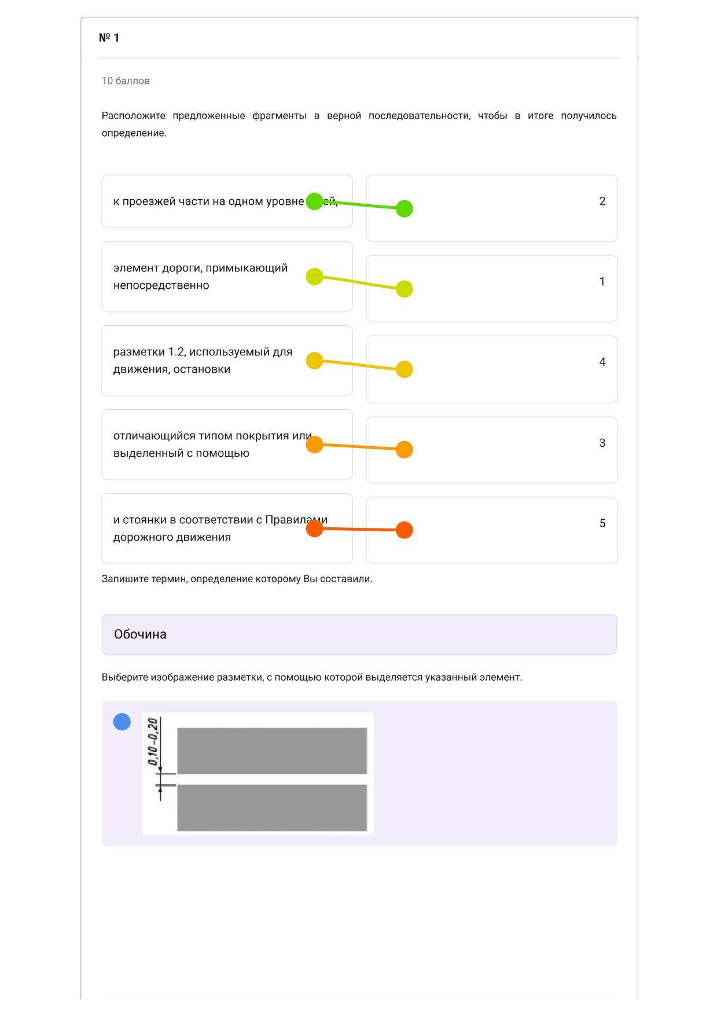Image resolution: width=717 pixels, height=1014 pixels.
Task: Click the road marking image thumbnail
Action: point(258,774)
